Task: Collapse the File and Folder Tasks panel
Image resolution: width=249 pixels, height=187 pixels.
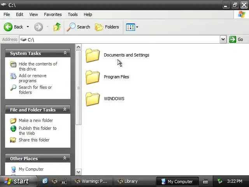Action: click(65, 109)
